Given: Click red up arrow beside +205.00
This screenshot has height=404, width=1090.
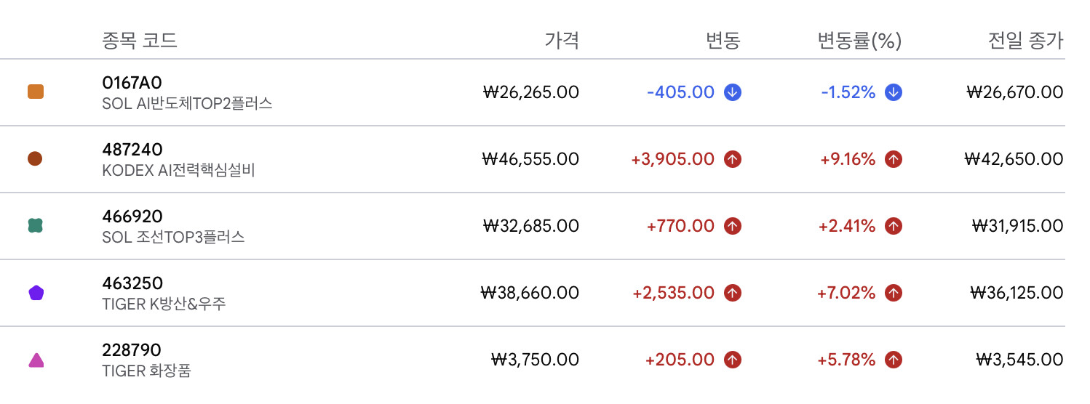Looking at the screenshot, I should point(733,360).
